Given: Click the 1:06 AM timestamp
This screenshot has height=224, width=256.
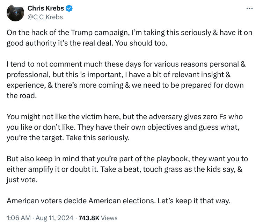Looking at the screenshot, I should point(19,218).
